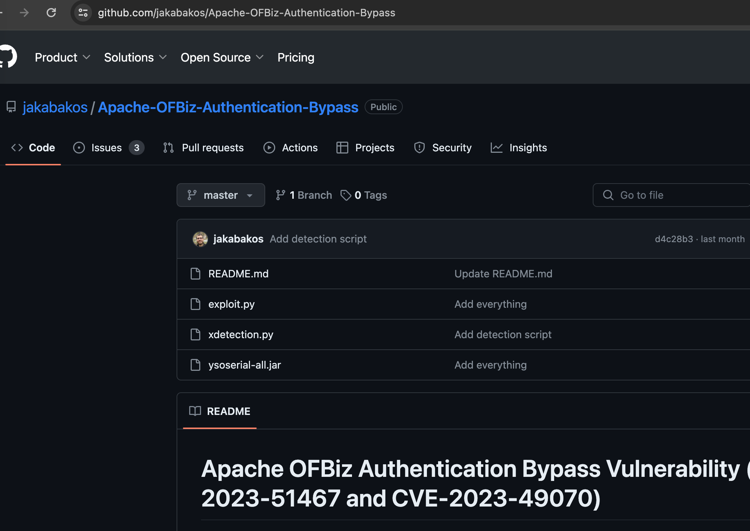
Task: Switch to the Projects tab
Action: [x=365, y=148]
